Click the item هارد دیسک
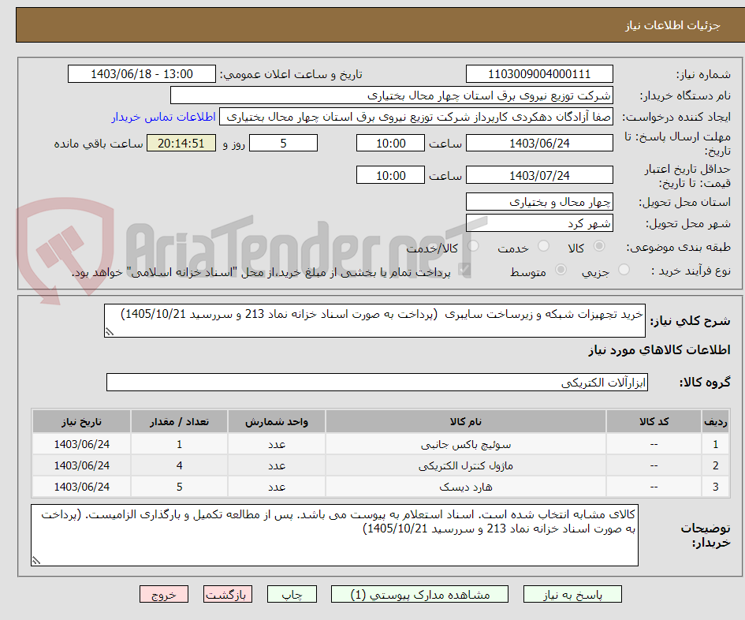Viewport: 745px width, 620px height. pyautogui.click(x=466, y=487)
